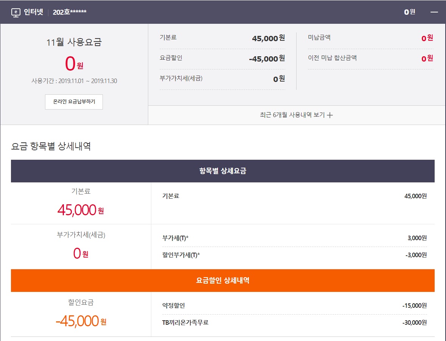Click the internet monitor icon in header
This screenshot has width=446, height=341.
pos(16,12)
